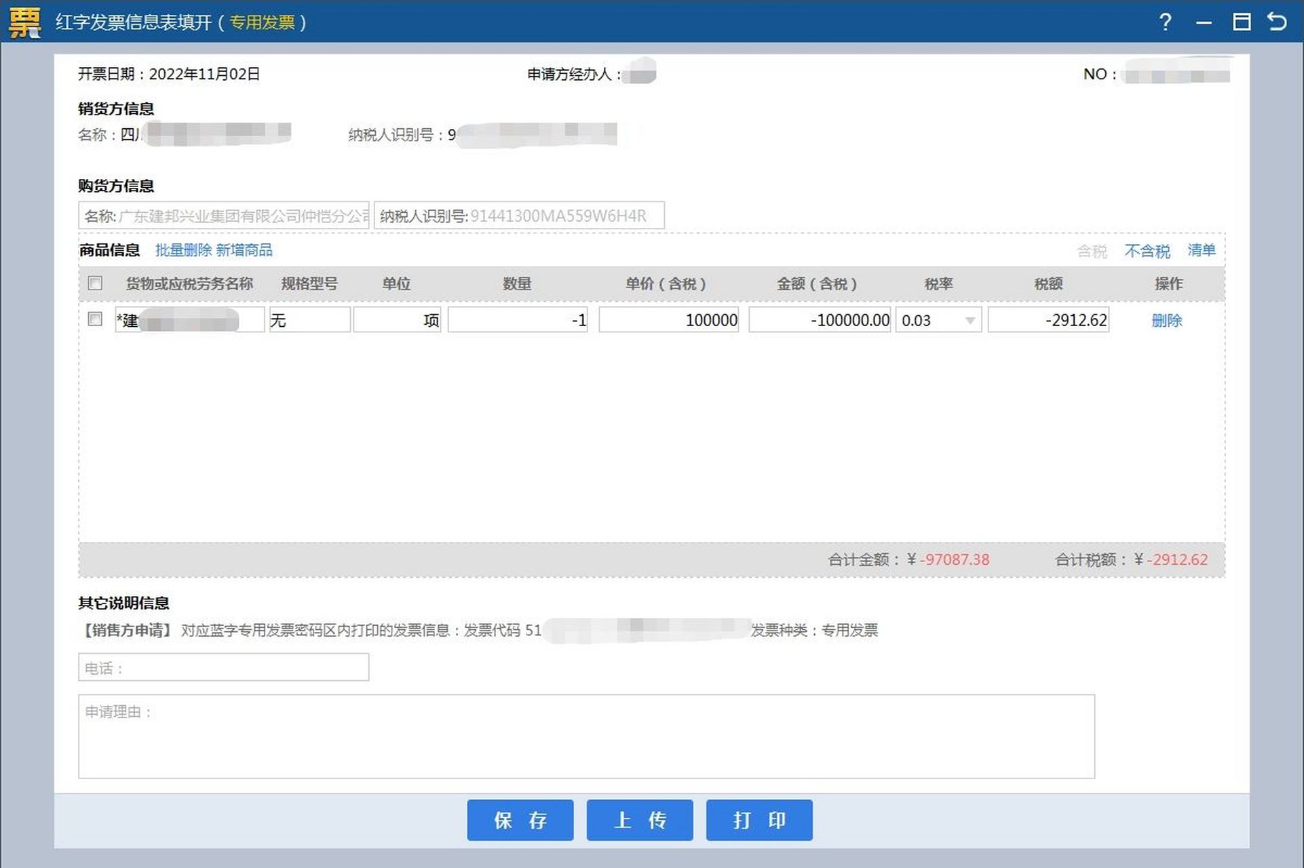
Task: Click the 税额 column header
Action: tap(1048, 283)
